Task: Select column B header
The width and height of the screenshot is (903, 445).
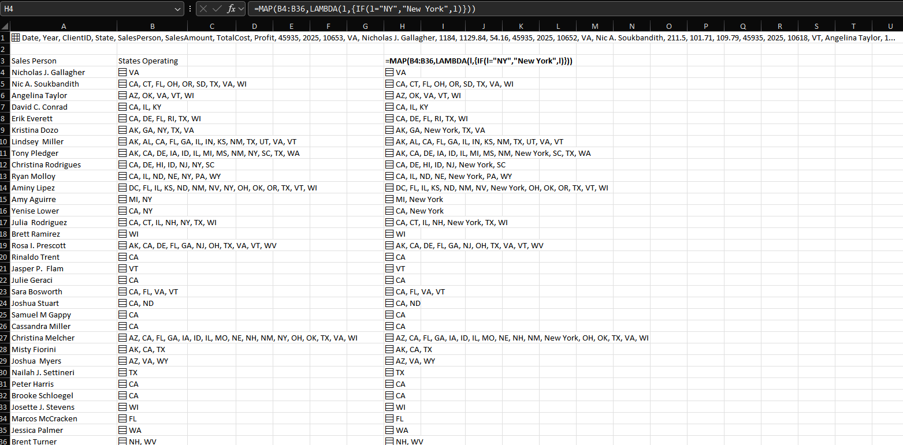Action: [x=152, y=26]
